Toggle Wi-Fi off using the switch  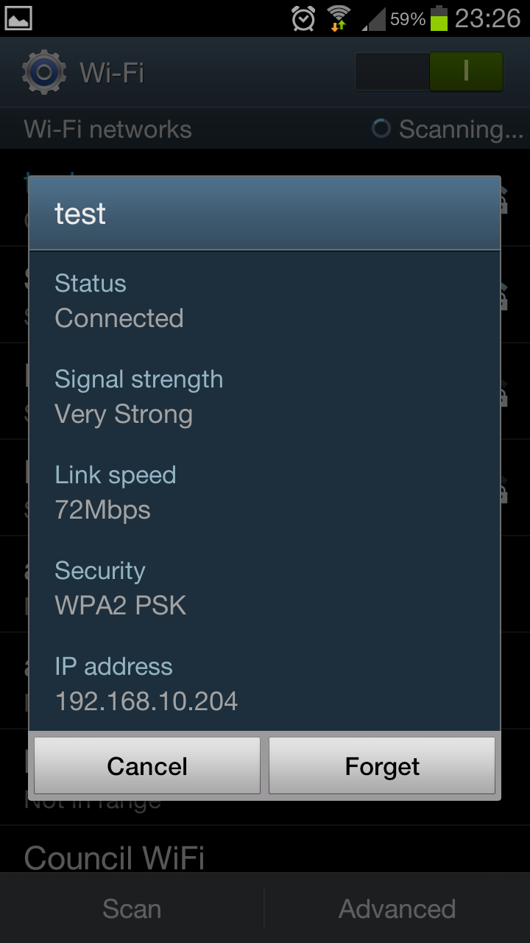428,71
